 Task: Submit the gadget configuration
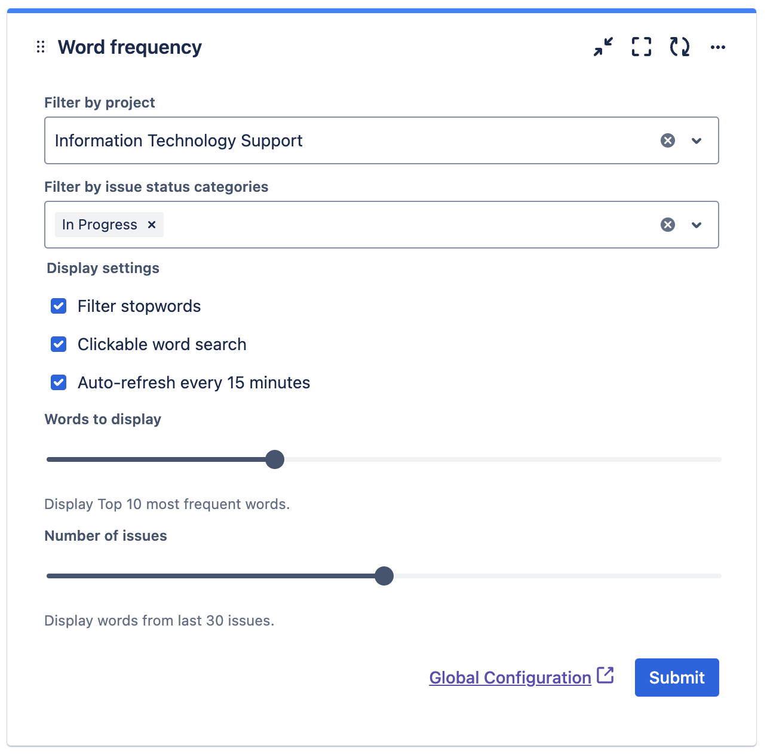[677, 677]
